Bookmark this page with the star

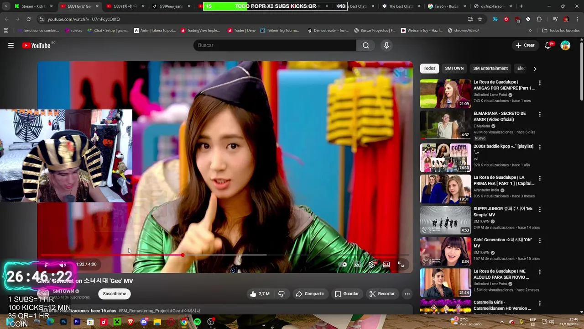point(480,19)
